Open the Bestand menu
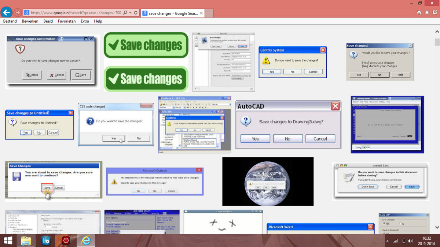440x247 pixels. [x=10, y=21]
